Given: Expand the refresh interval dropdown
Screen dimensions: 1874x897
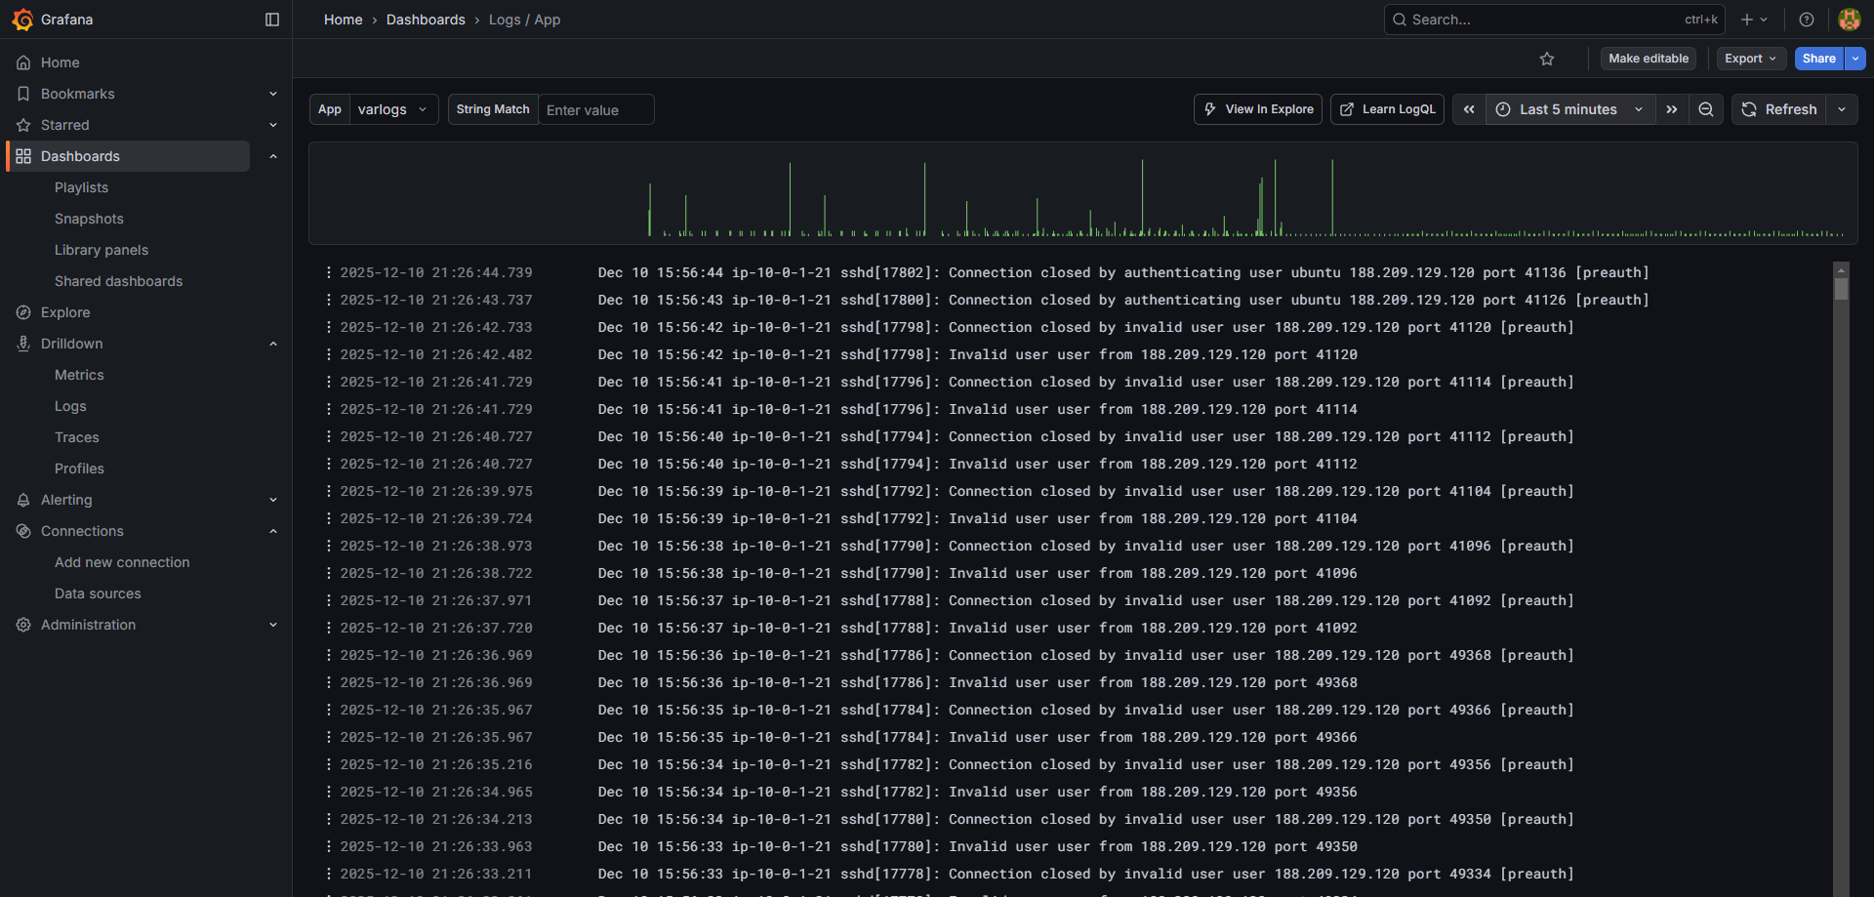Looking at the screenshot, I should coord(1842,109).
